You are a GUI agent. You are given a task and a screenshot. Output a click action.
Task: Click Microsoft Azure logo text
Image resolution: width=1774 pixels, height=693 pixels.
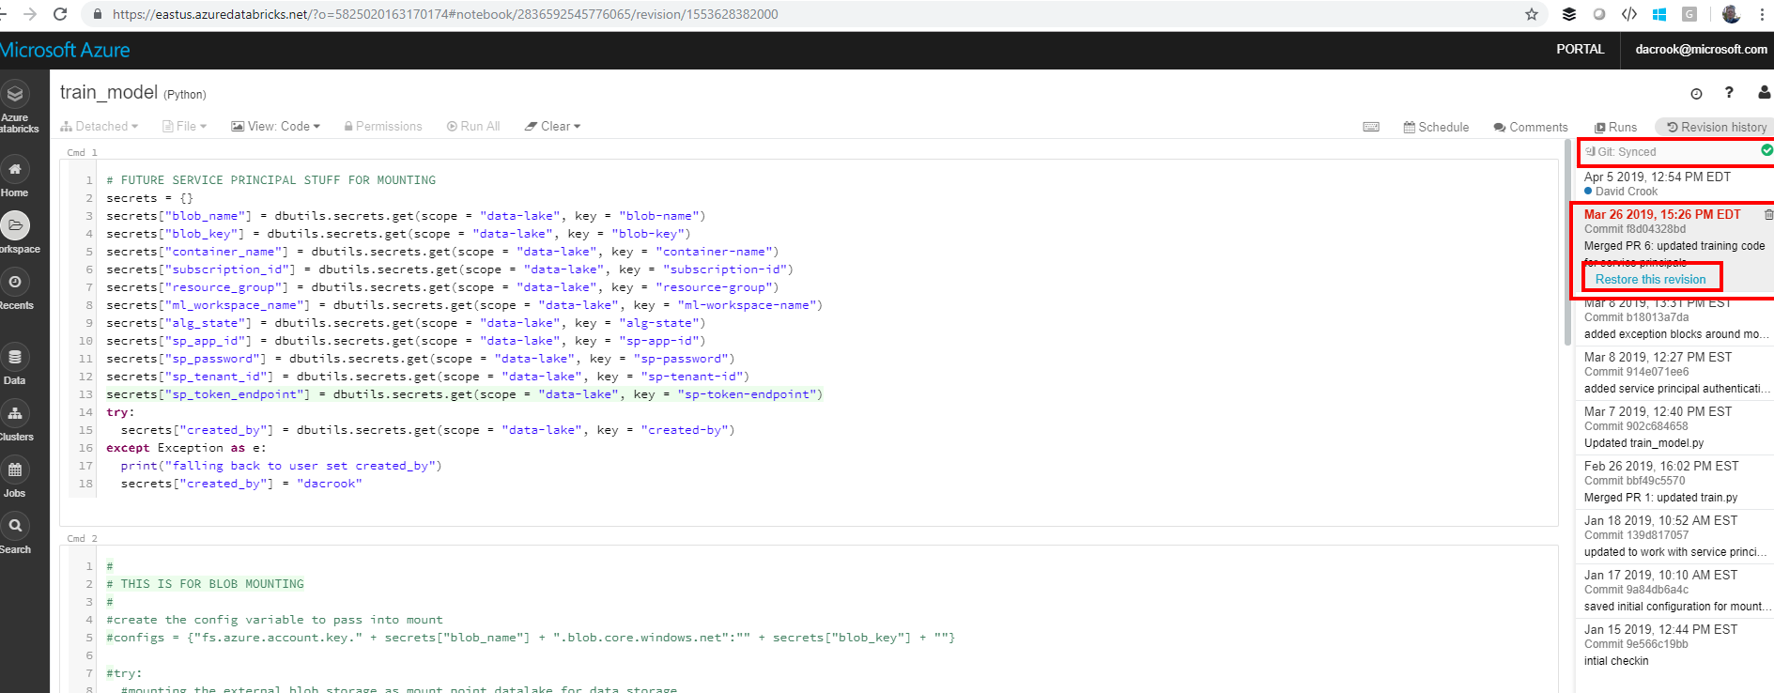click(x=65, y=50)
